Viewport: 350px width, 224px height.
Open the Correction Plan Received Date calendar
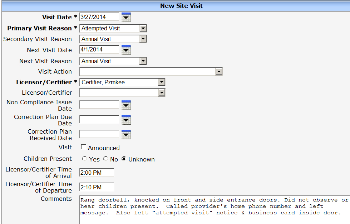[126, 134]
